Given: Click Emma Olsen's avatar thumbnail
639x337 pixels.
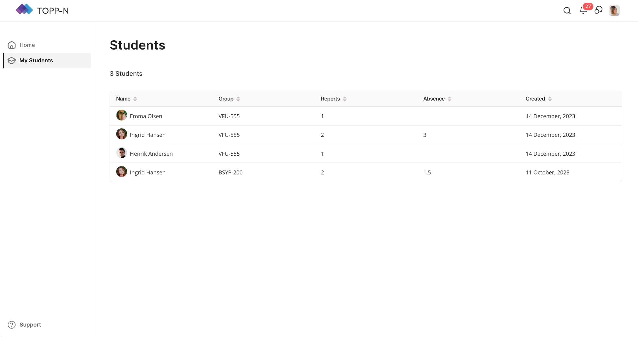Looking at the screenshot, I should point(121,115).
